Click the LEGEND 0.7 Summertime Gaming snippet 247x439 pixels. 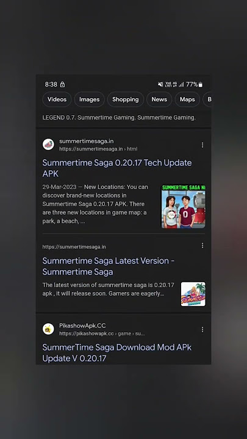click(x=119, y=118)
